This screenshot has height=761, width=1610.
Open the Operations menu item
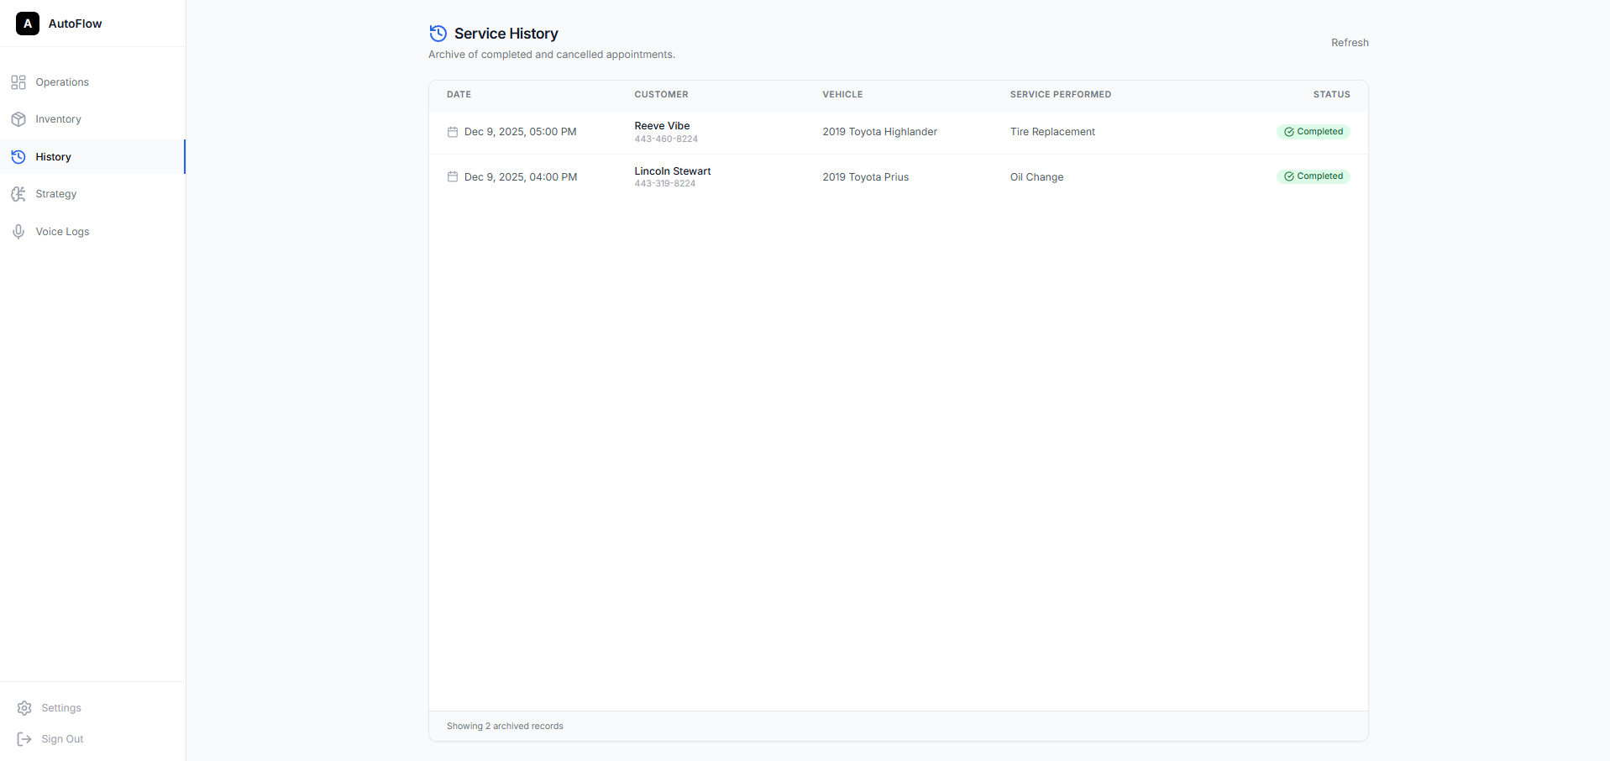click(62, 82)
